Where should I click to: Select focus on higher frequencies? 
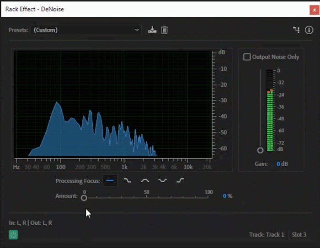[180, 180]
